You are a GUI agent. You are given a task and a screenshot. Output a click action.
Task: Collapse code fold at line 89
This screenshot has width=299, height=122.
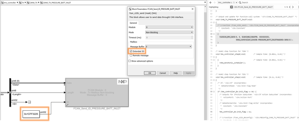pyautogui.click(x=215, y=91)
